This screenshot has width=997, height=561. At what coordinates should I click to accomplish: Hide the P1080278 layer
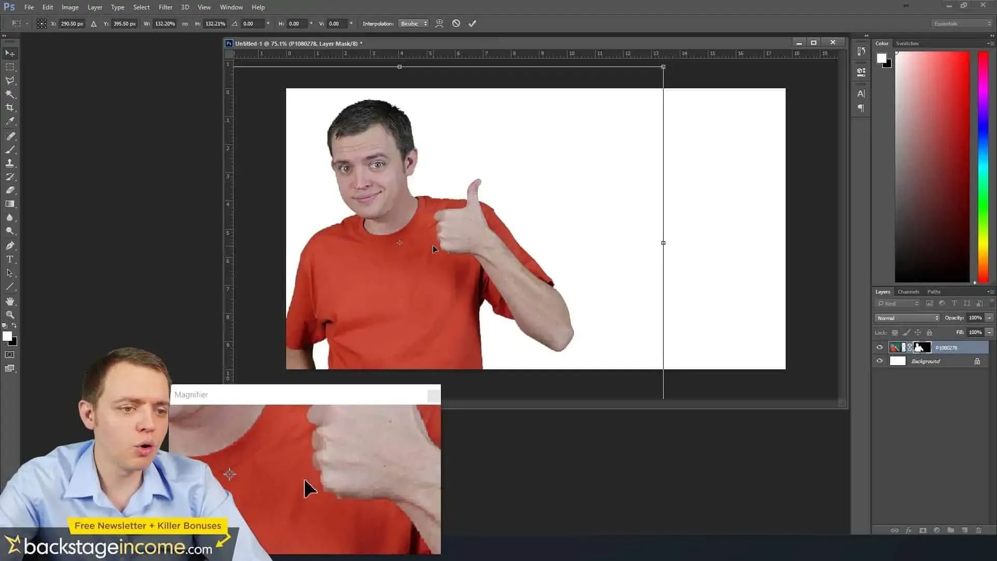(x=879, y=348)
